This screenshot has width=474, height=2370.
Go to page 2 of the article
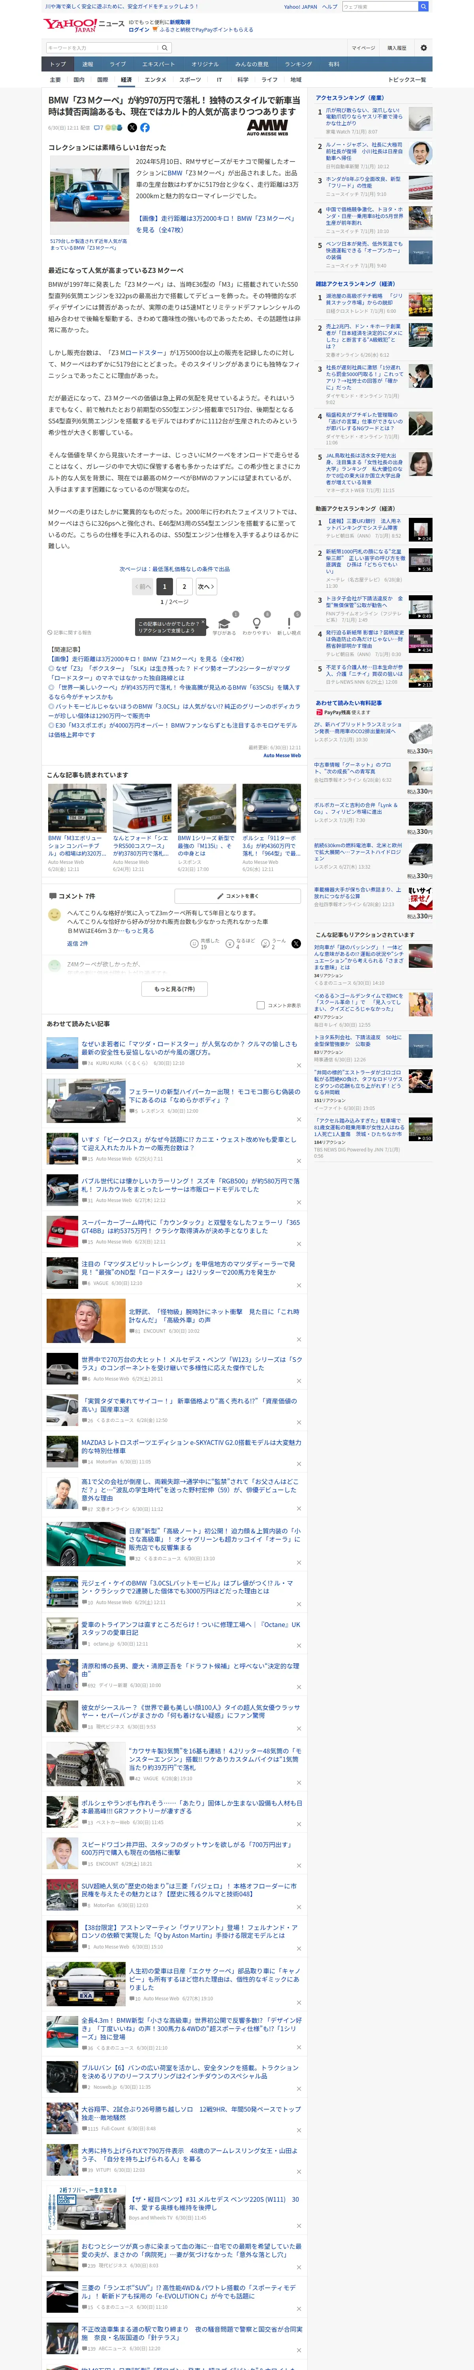(184, 586)
